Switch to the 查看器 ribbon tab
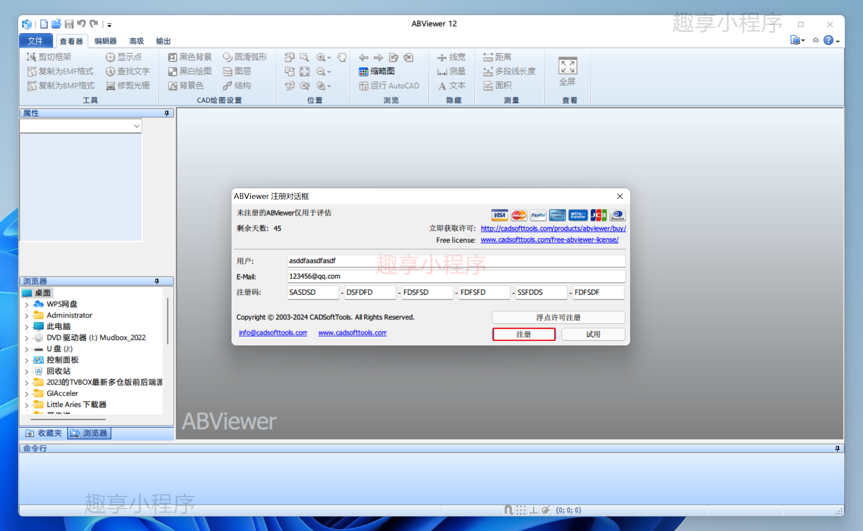Viewport: 863px width, 531px height. (x=72, y=41)
